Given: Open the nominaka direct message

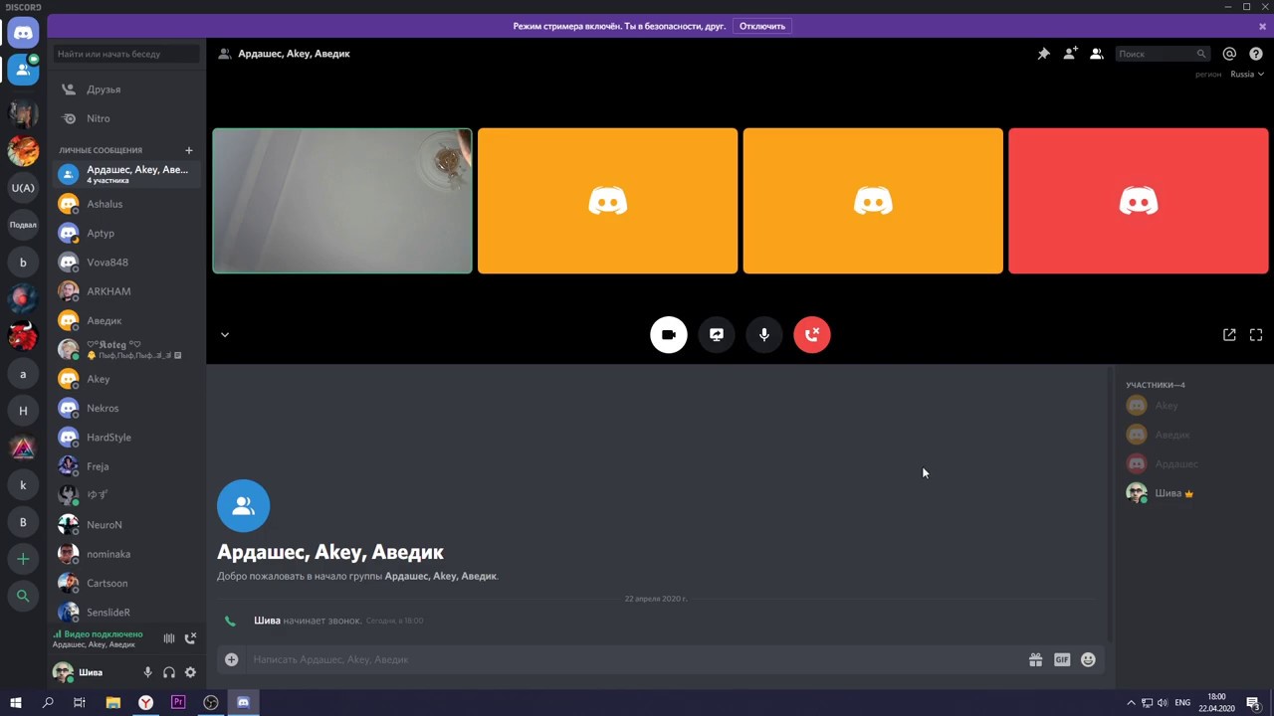Looking at the screenshot, I should coord(126,554).
